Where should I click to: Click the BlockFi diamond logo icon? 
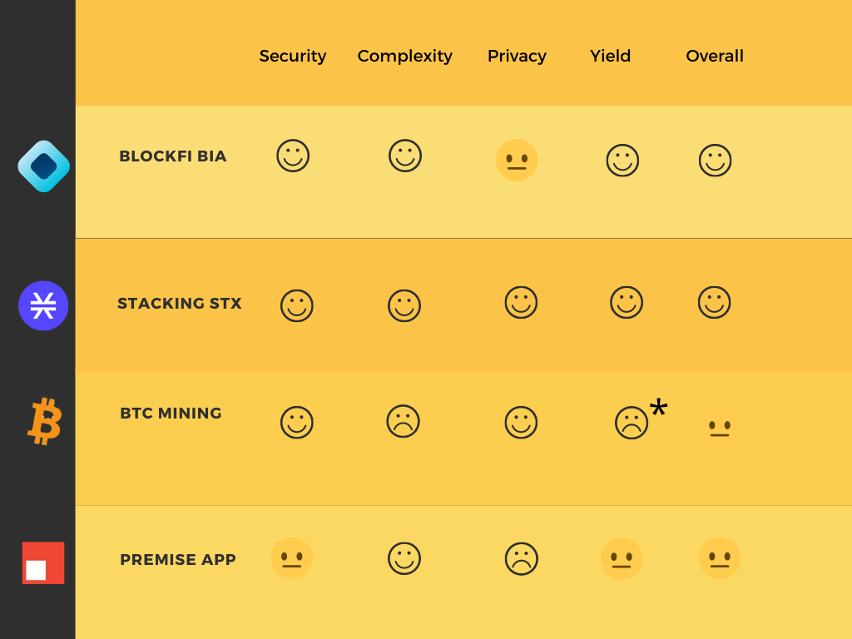[x=43, y=166]
